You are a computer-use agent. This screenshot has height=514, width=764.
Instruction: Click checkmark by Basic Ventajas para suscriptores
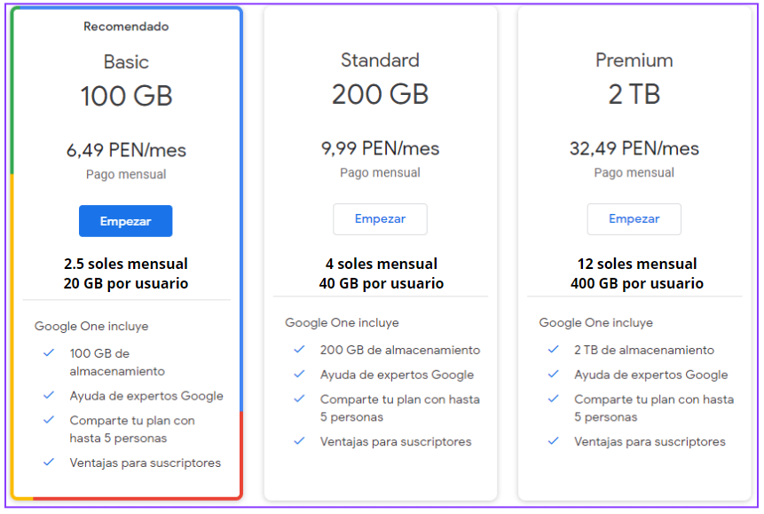tap(50, 463)
